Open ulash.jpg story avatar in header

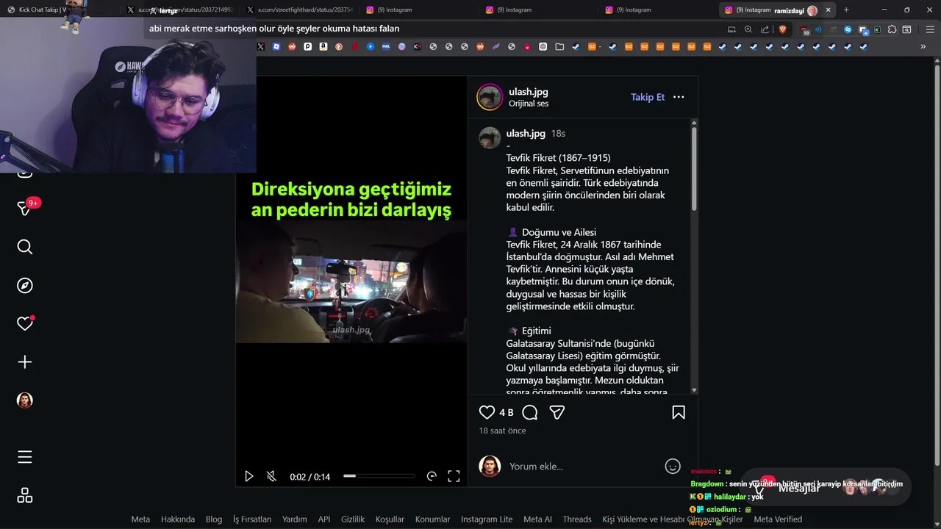click(x=490, y=97)
